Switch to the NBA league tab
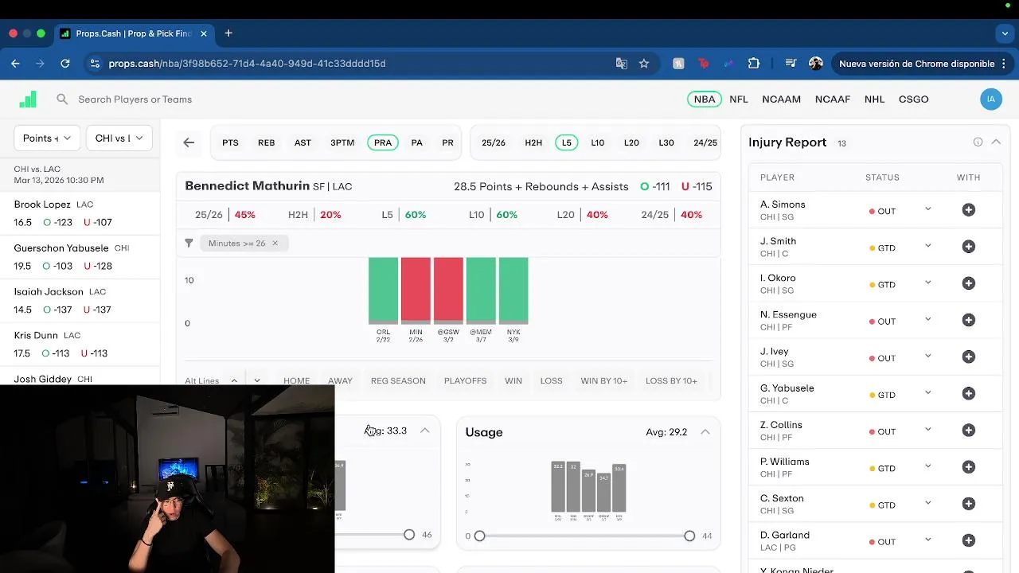This screenshot has width=1019, height=573. tap(705, 99)
